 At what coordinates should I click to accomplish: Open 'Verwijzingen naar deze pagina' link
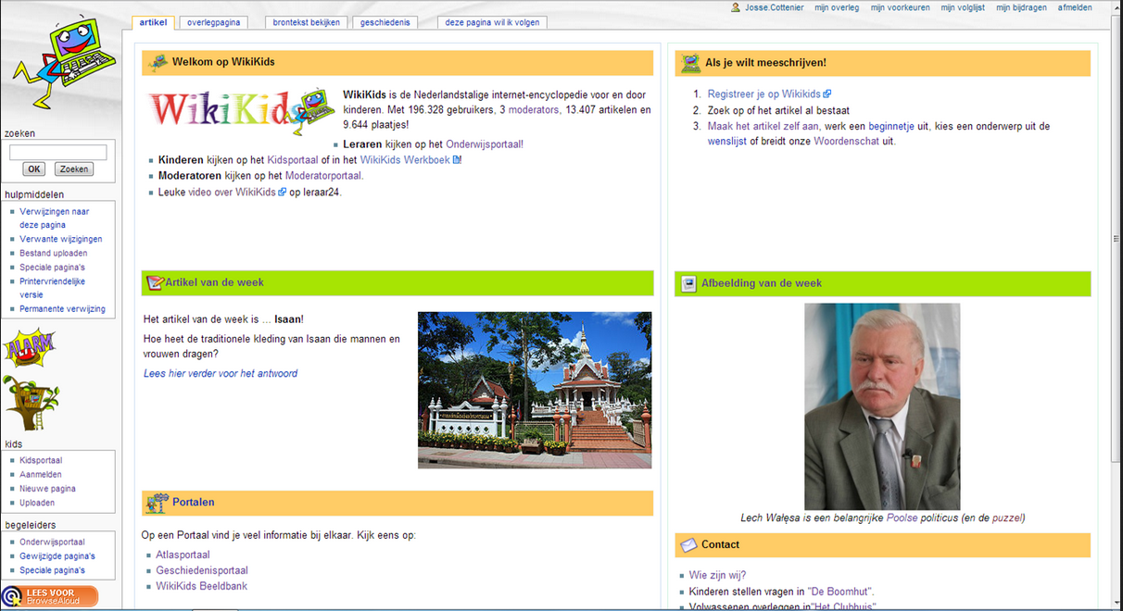pos(54,218)
